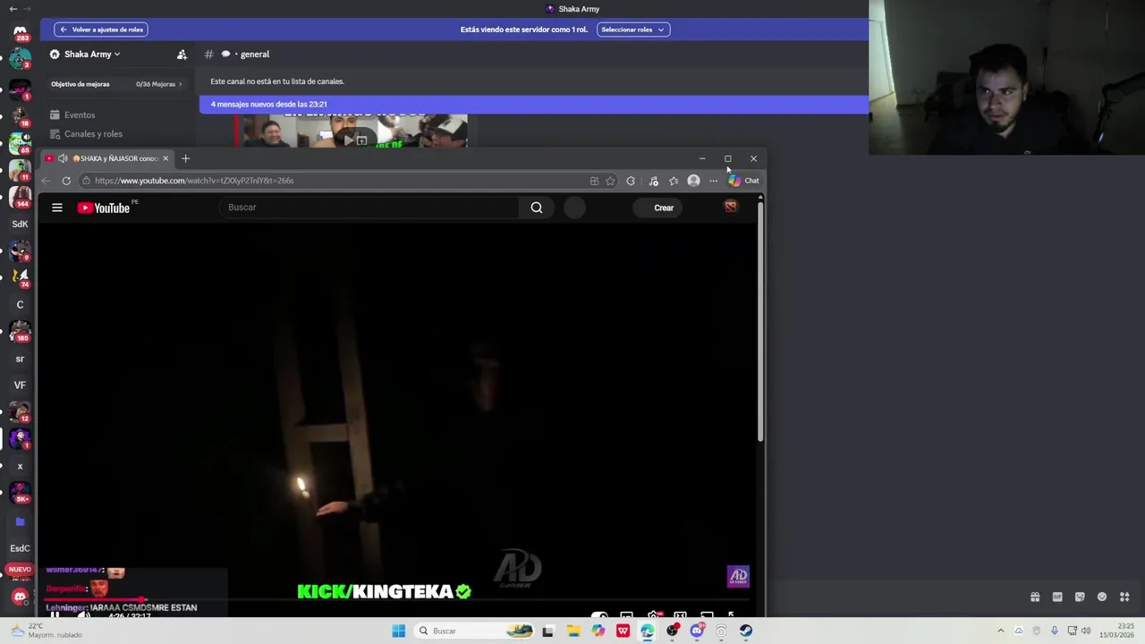Open the sticker picker in Discord

(x=1080, y=597)
